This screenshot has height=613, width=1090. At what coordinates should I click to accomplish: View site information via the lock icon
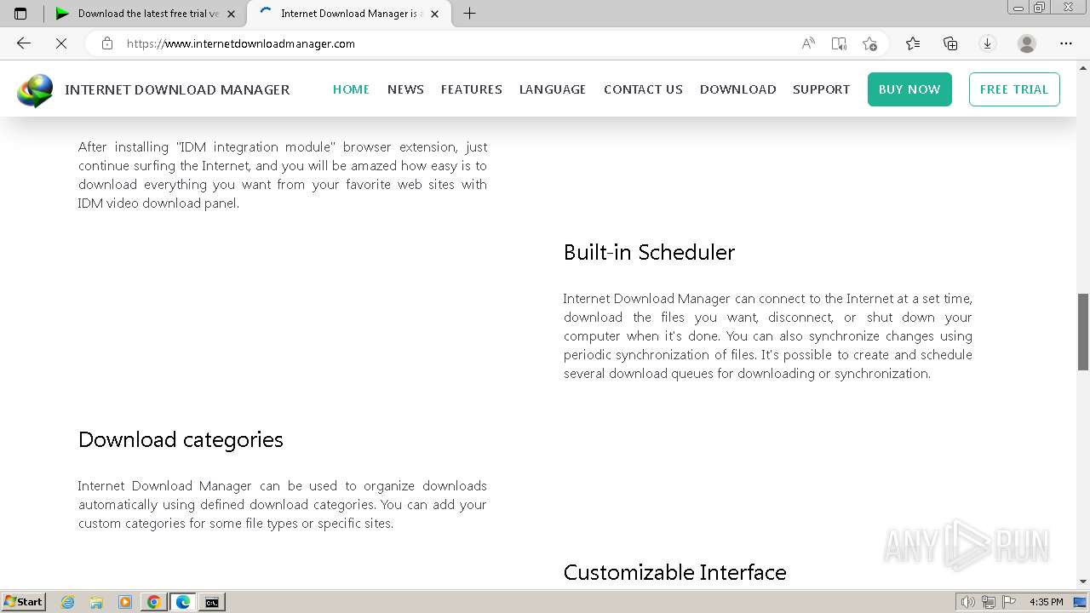pyautogui.click(x=106, y=43)
